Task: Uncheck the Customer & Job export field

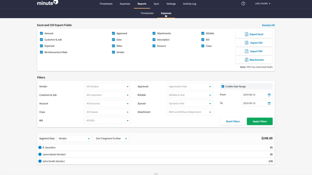Action: tap(41, 40)
